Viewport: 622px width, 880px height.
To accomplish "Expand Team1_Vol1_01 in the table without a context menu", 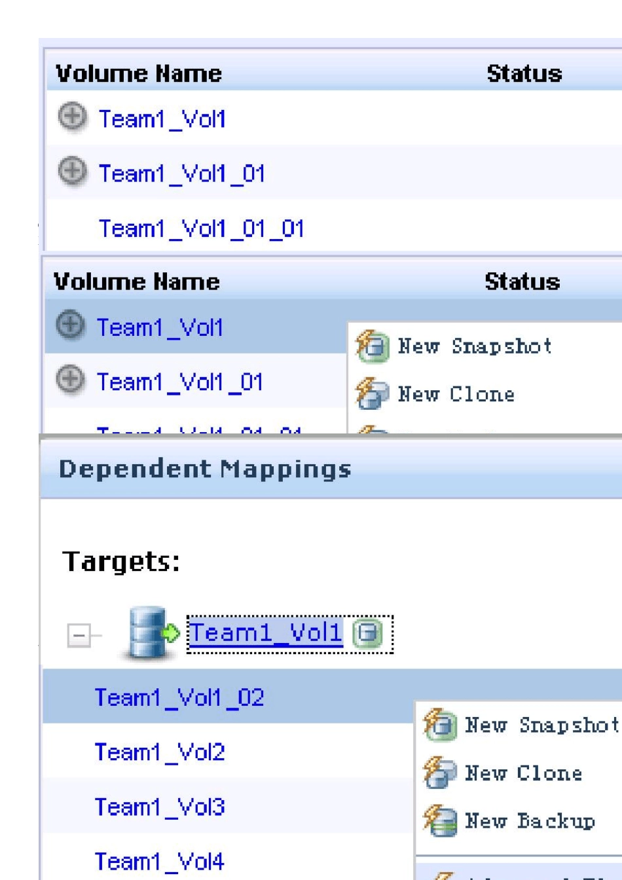I will click(x=71, y=172).
